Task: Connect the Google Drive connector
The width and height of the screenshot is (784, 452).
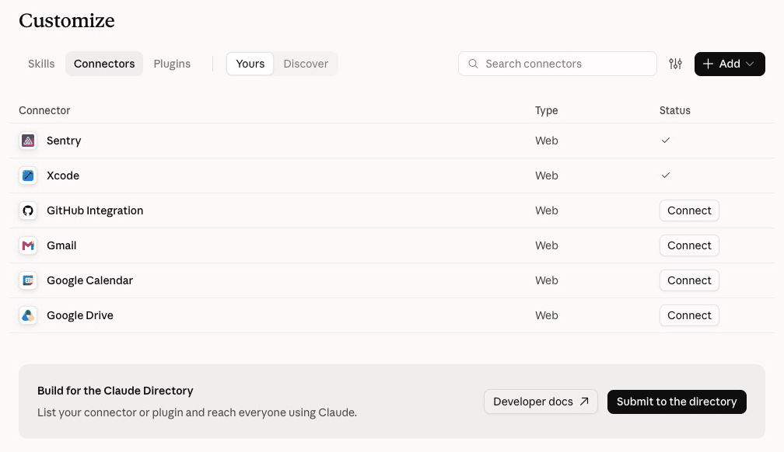Action: click(x=689, y=315)
